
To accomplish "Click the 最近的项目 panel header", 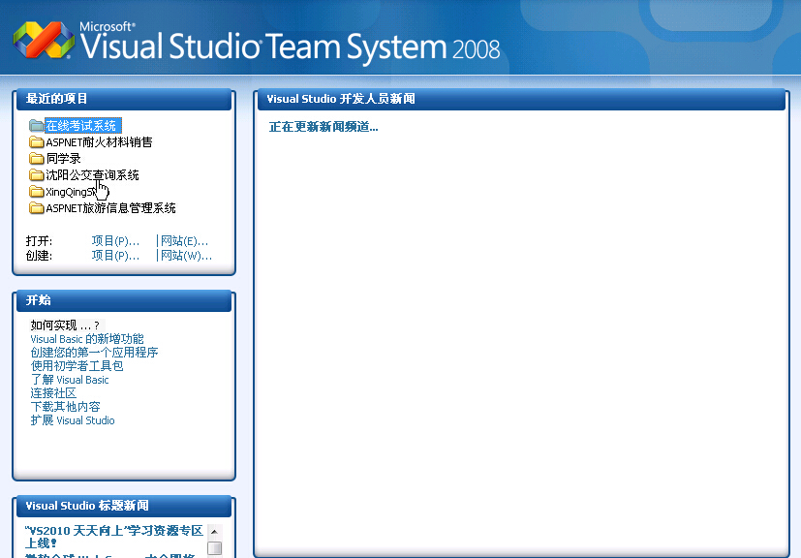I will pos(124,99).
